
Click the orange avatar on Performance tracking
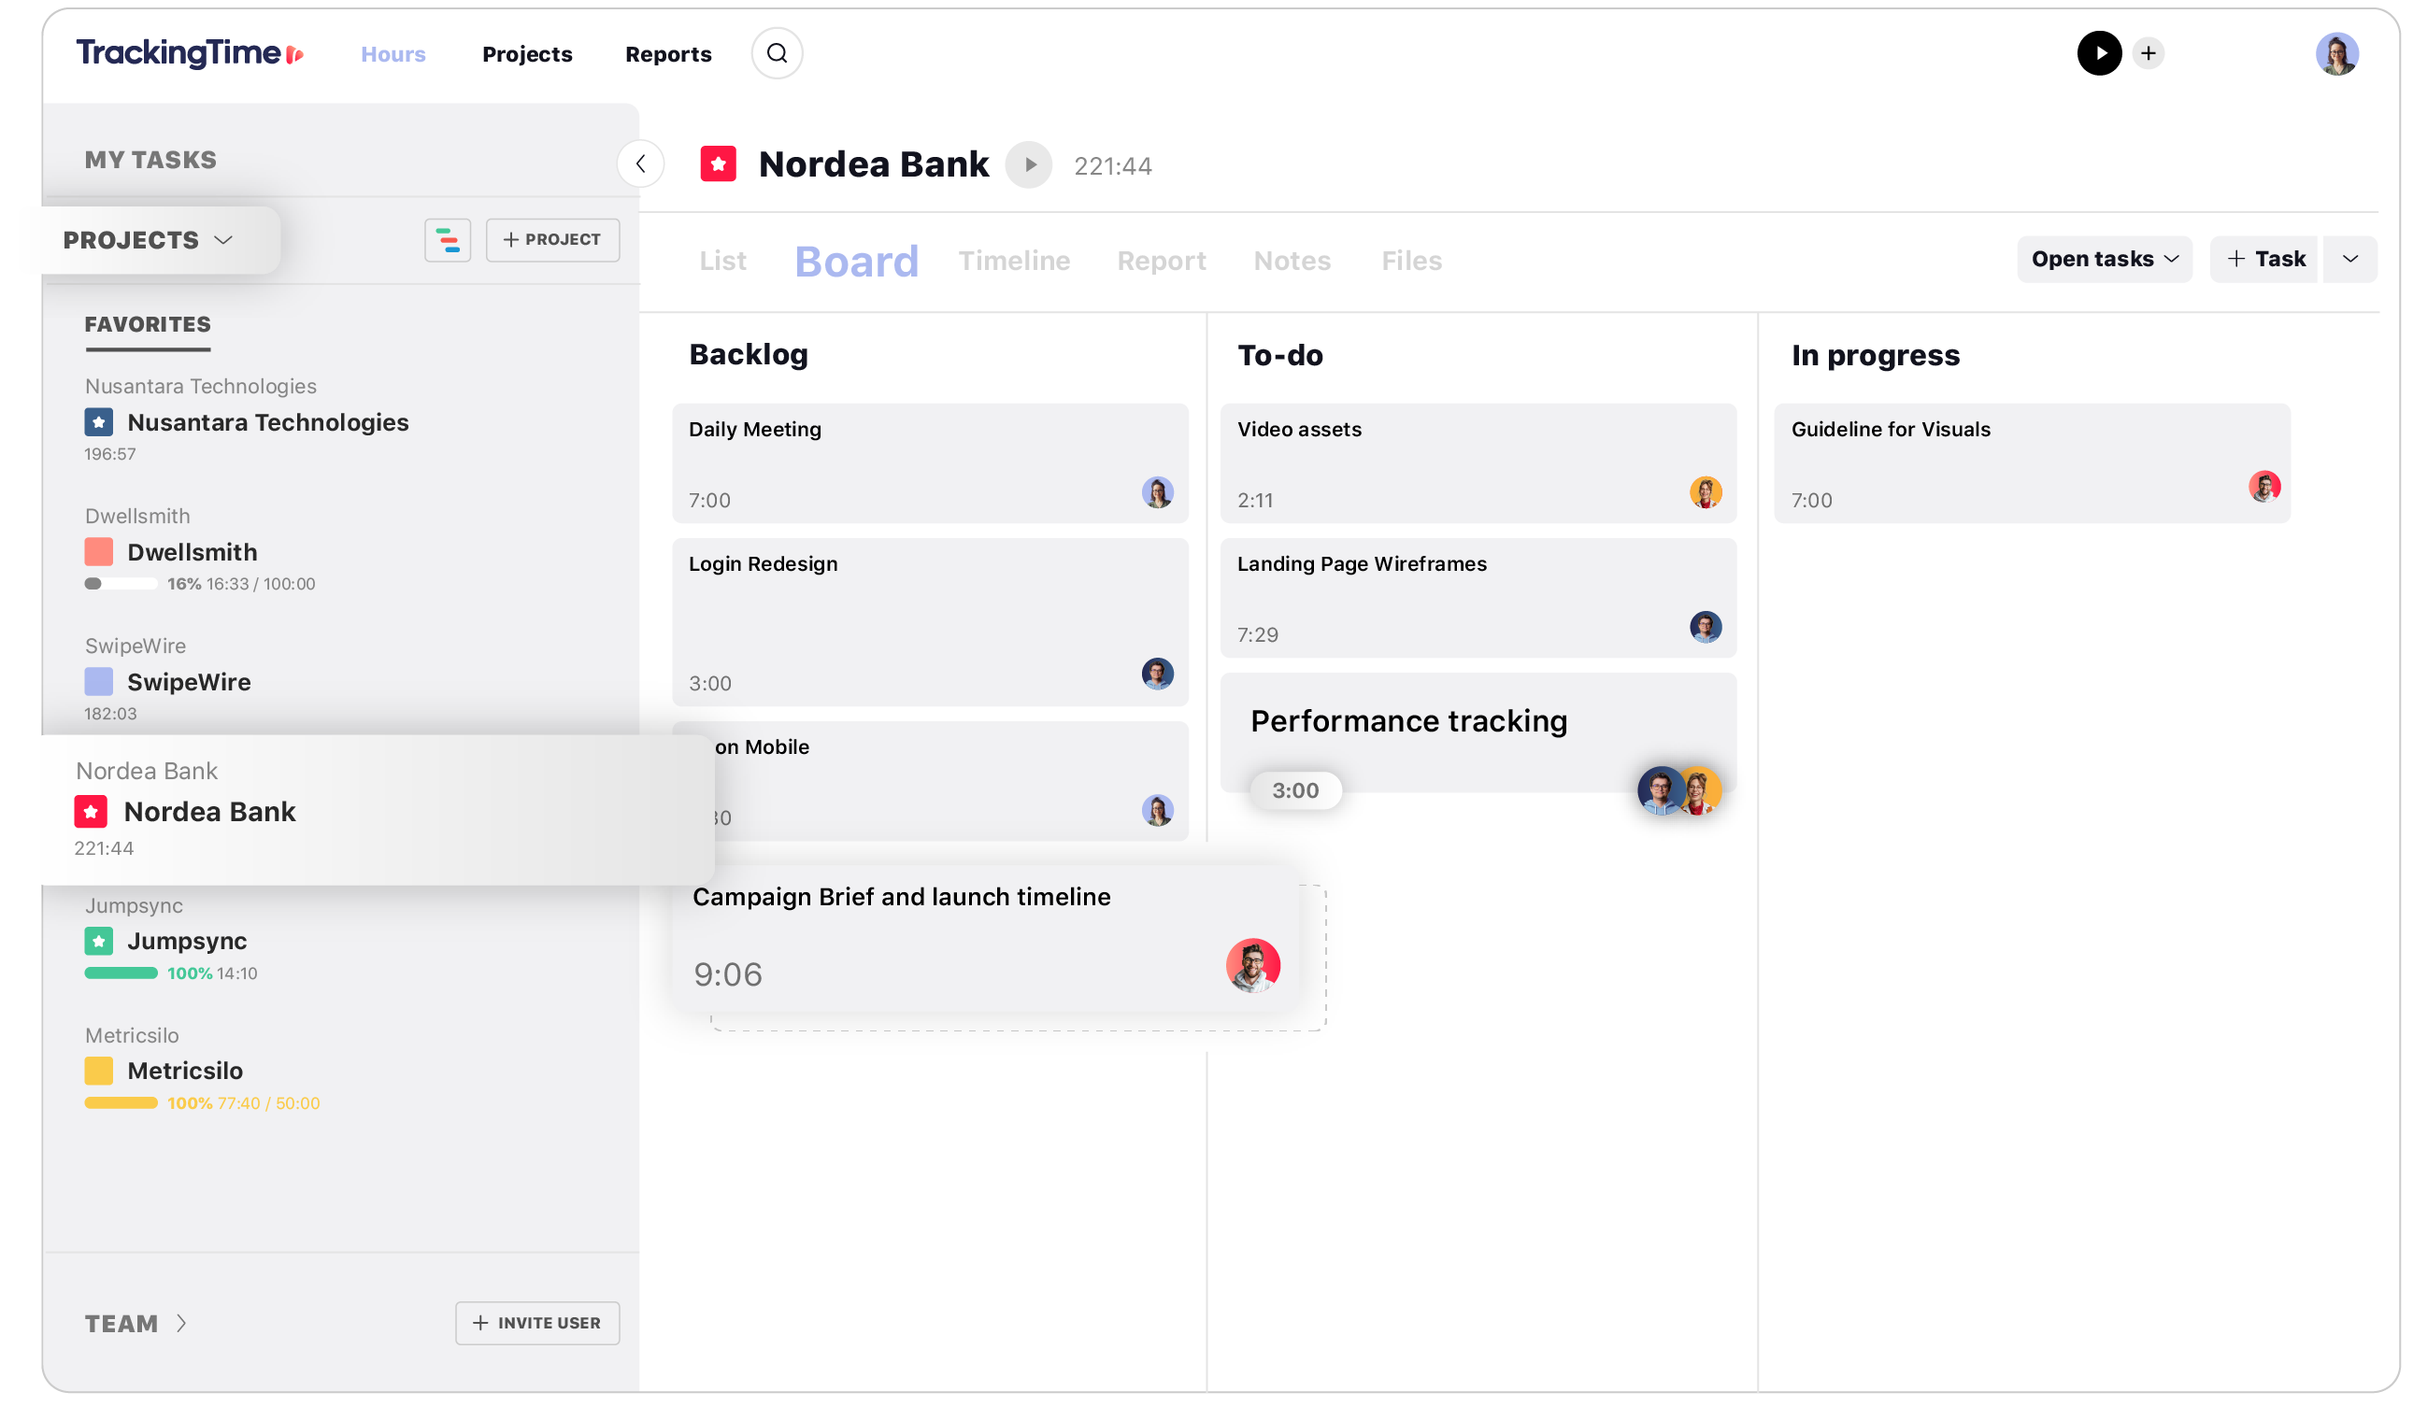[x=1703, y=790]
